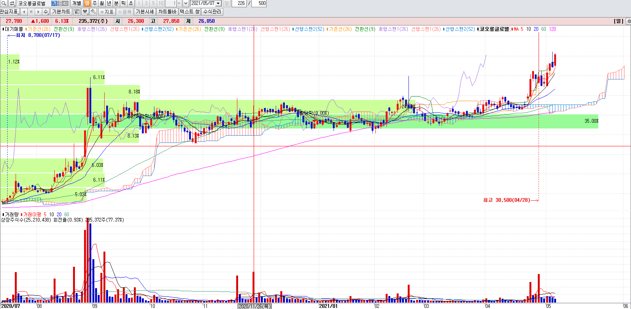
Task: Open the date picker dropdown for 2021/05/07
Action: click(x=218, y=3)
